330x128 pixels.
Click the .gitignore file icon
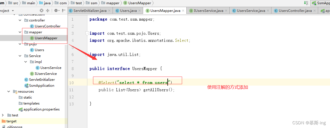[4, 127]
